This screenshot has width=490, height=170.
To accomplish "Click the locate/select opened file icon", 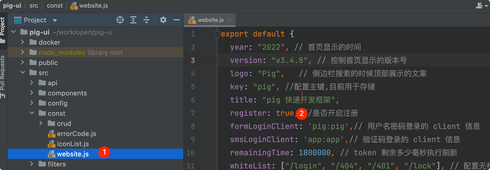I will pos(120,20).
